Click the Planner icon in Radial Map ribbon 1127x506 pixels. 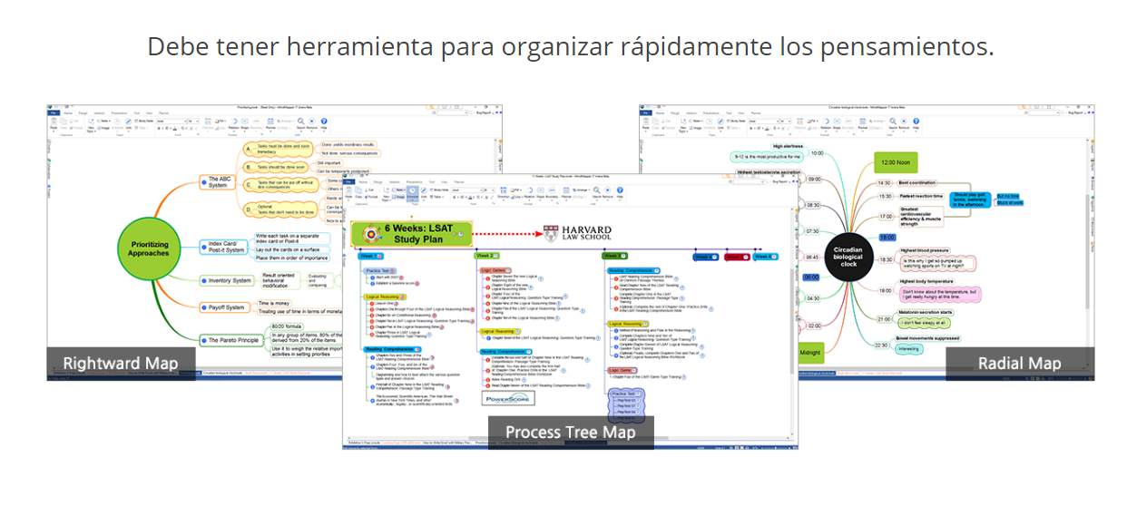[863, 122]
